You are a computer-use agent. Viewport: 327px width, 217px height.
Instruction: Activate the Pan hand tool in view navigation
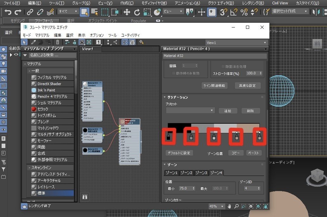tap(230, 206)
